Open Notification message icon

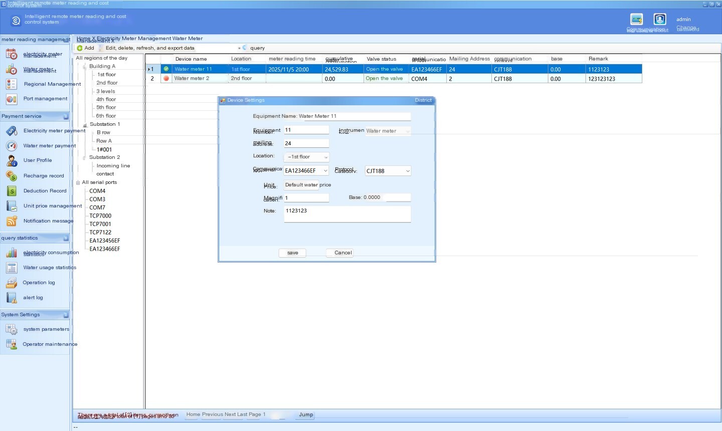(12, 221)
